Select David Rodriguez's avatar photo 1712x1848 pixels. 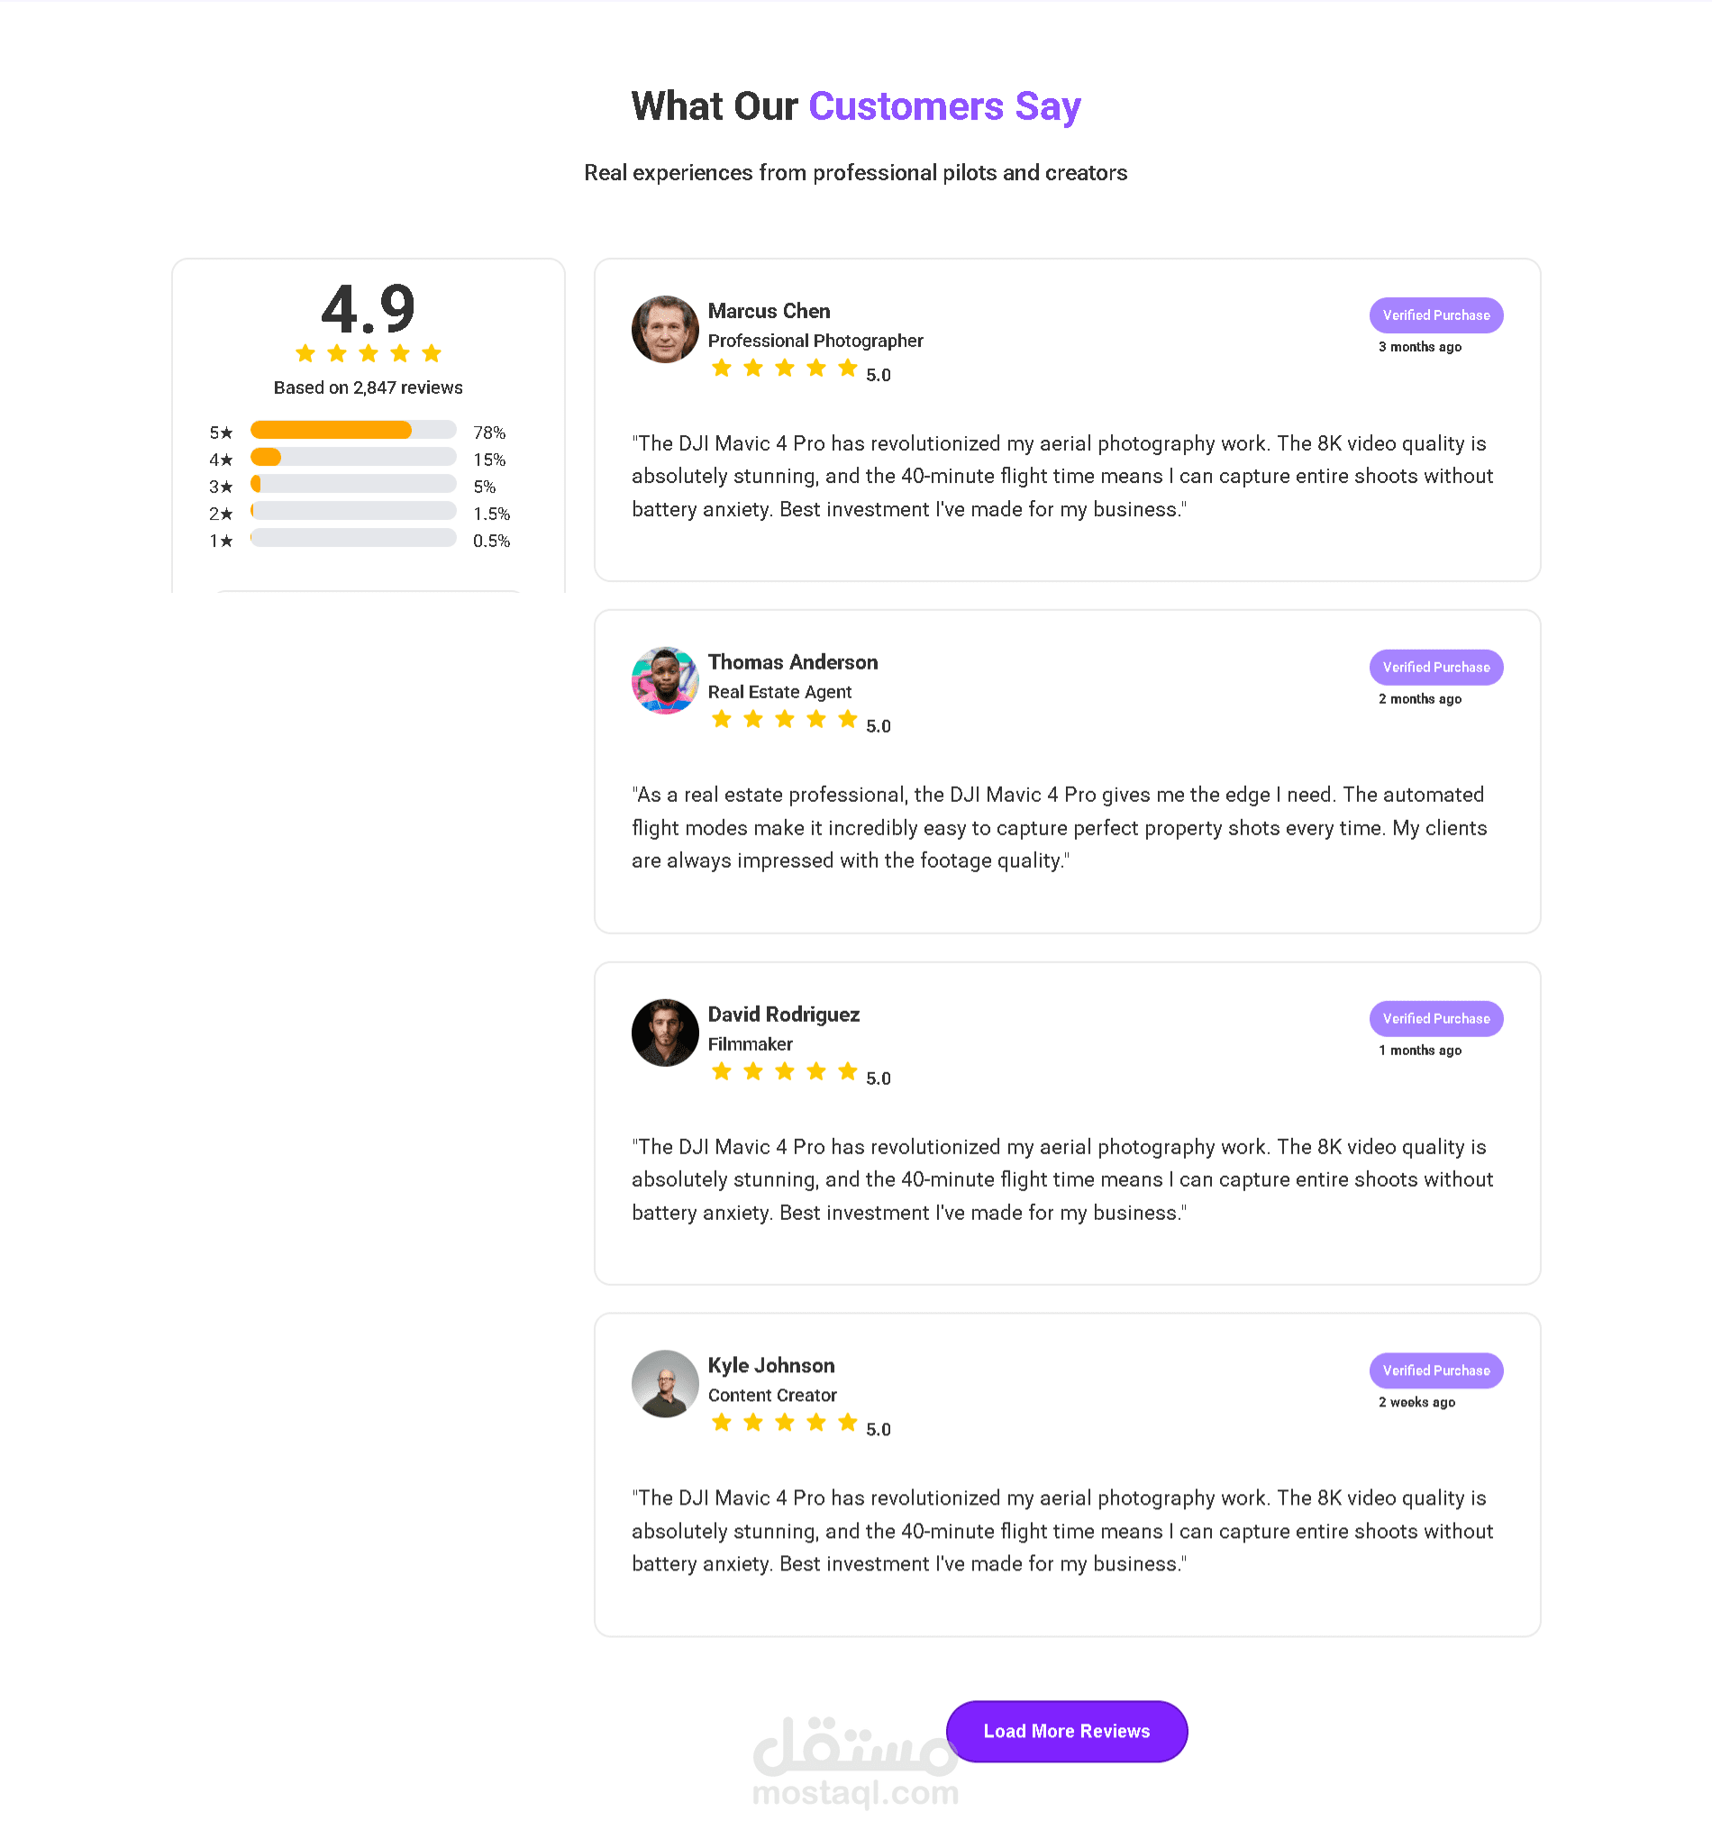(x=665, y=1032)
